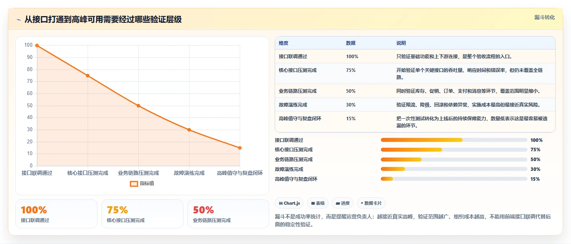Click the chart data point for 高峰值守与复盘闭环
The height and width of the screenshot is (244, 571).
[x=240, y=148]
